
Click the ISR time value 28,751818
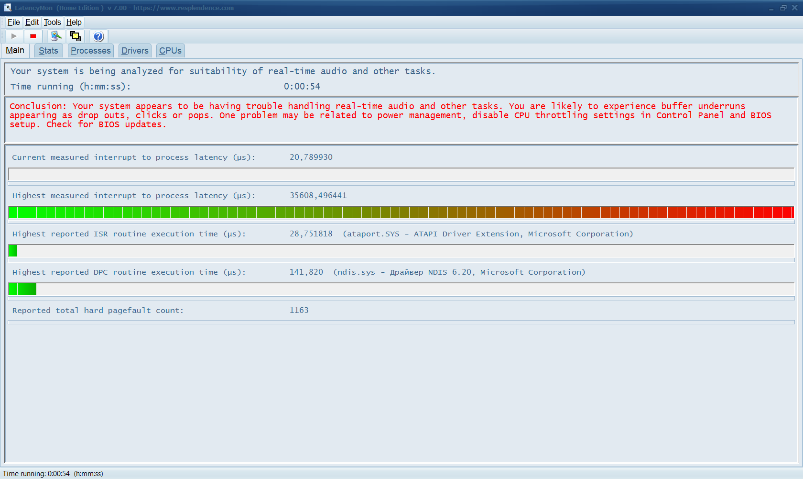point(311,234)
